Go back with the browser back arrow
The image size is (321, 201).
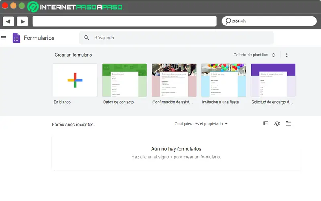pyautogui.click(x=8, y=21)
